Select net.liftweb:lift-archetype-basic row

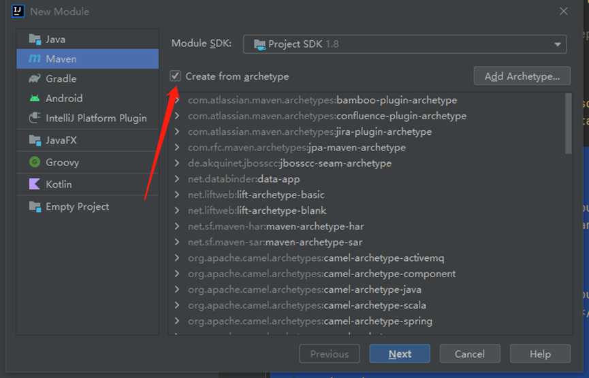click(x=366, y=195)
